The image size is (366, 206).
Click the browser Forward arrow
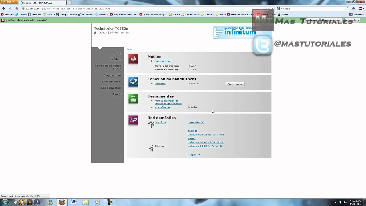[x=10, y=9]
